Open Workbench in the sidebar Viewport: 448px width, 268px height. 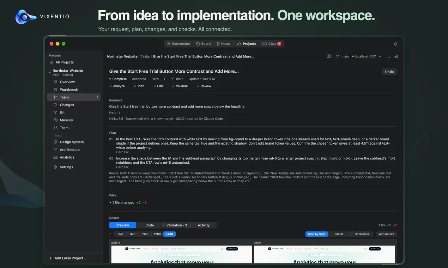[x=73, y=90]
